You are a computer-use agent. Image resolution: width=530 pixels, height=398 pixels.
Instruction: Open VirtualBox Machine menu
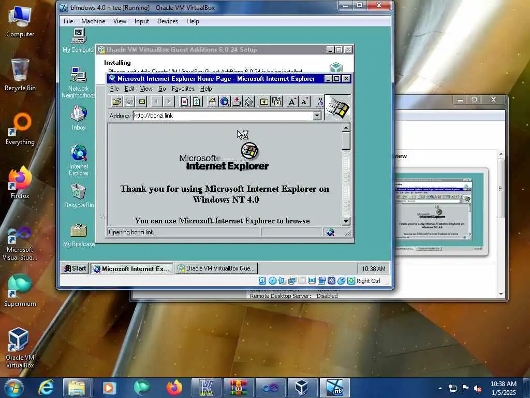(x=93, y=21)
